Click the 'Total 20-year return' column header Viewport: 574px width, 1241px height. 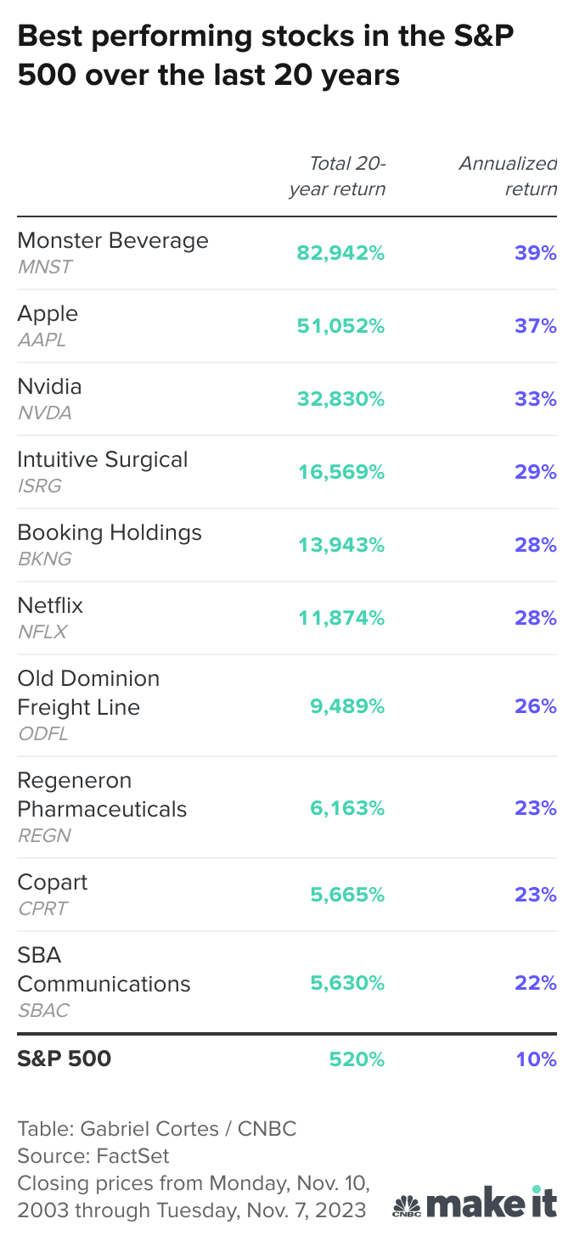click(x=337, y=176)
